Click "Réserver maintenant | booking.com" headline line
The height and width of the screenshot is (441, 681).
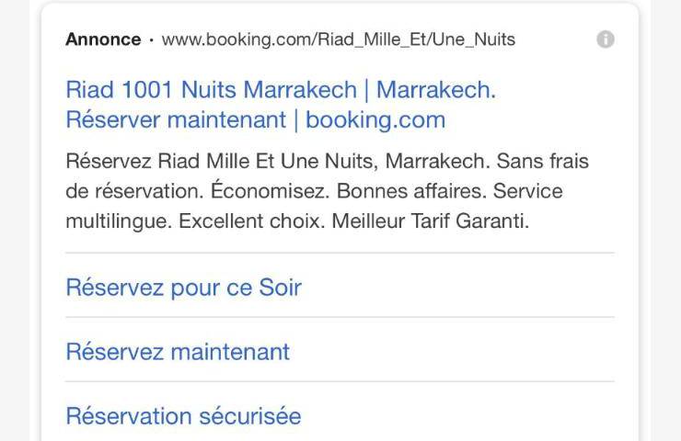(255, 119)
